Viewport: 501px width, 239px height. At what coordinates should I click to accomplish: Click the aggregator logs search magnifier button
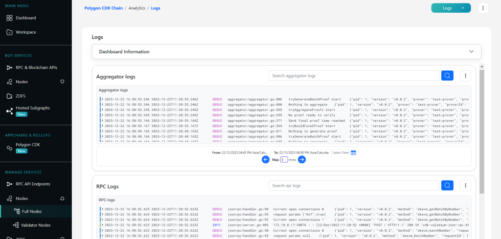pos(447,76)
